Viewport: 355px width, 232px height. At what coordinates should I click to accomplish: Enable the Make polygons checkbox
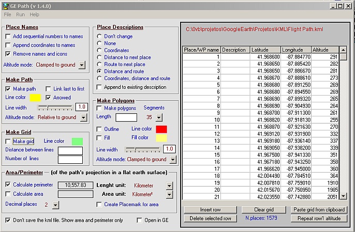(99, 109)
